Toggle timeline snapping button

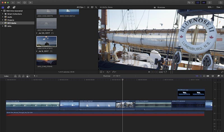(208, 76)
